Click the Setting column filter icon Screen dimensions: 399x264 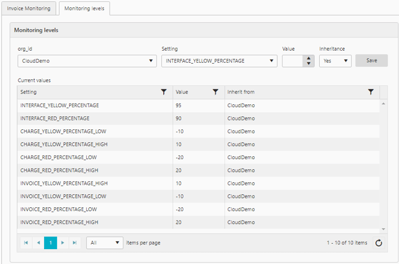click(x=164, y=92)
